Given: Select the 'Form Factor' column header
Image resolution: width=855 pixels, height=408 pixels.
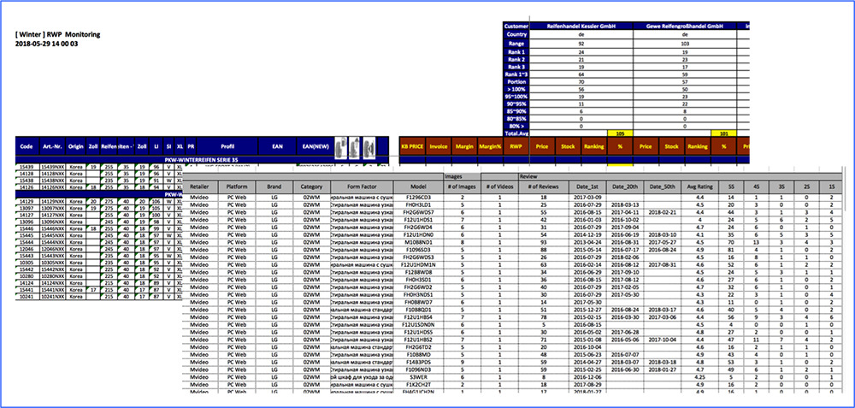Looking at the screenshot, I should click(x=362, y=186).
